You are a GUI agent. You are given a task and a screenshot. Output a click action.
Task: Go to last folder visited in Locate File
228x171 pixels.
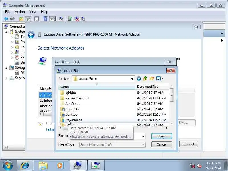139,79
